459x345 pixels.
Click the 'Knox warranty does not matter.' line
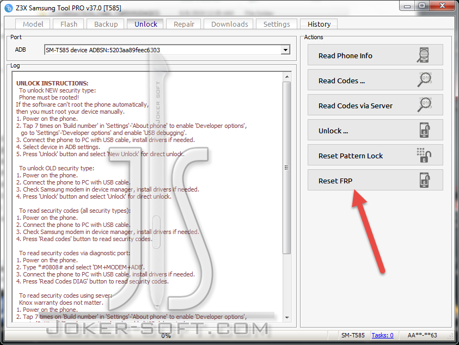tap(61, 303)
